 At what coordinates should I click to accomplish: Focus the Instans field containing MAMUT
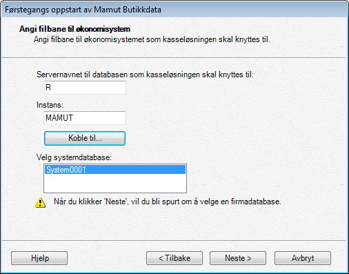[85, 118]
